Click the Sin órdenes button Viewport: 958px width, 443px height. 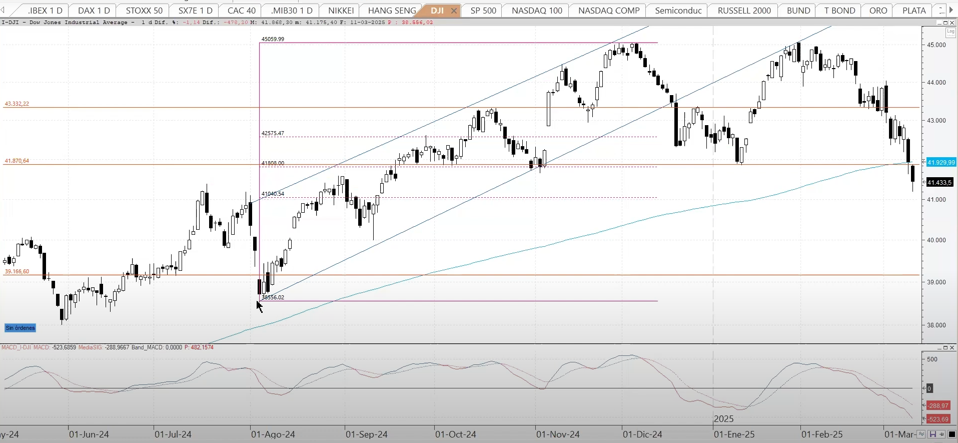(x=21, y=328)
